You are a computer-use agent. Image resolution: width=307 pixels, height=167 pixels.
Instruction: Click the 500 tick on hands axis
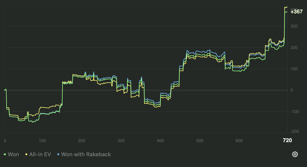200,141
